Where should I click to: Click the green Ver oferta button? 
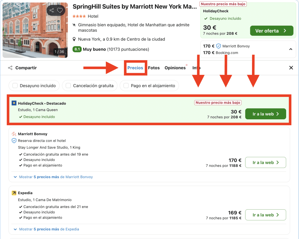(x=271, y=31)
